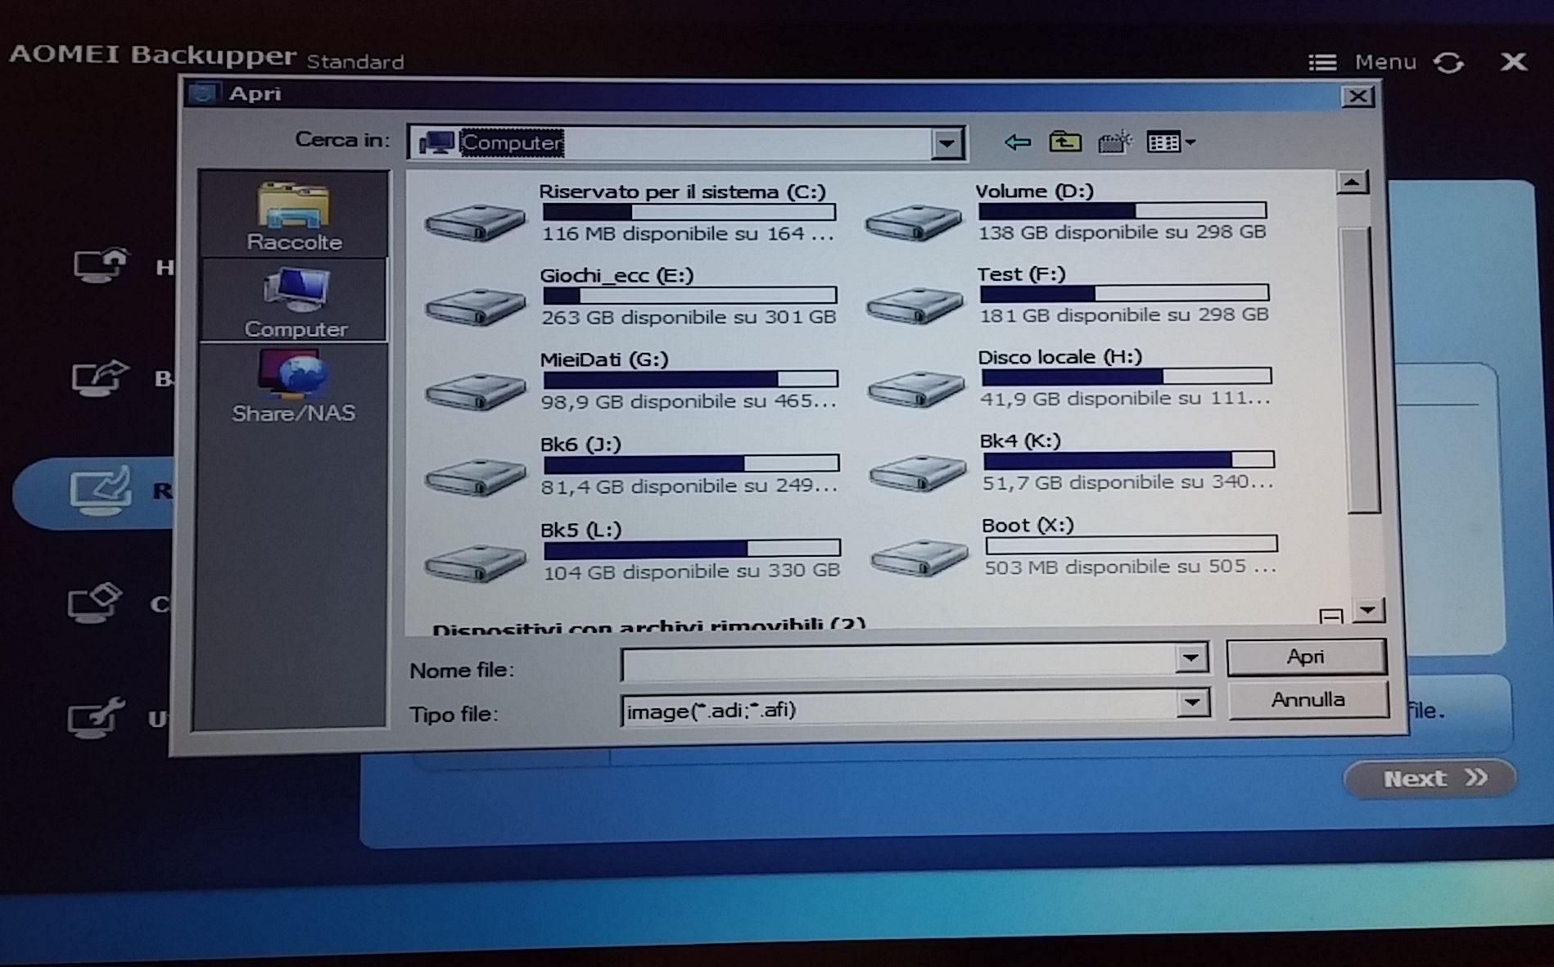
Task: Click '104 GB disponibile su 330 GB' text
Action: (692, 572)
